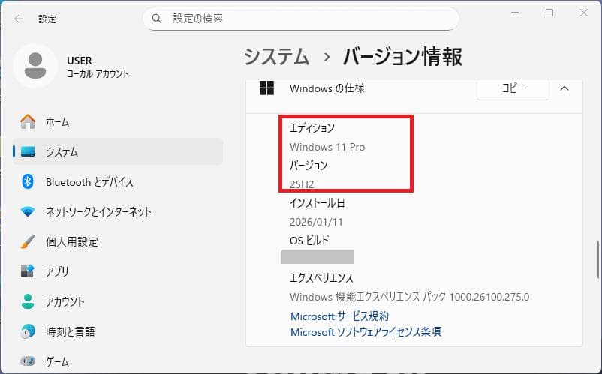The height and width of the screenshot is (374, 602).
Task: Click the USER profile avatar
Action: [x=35, y=66]
